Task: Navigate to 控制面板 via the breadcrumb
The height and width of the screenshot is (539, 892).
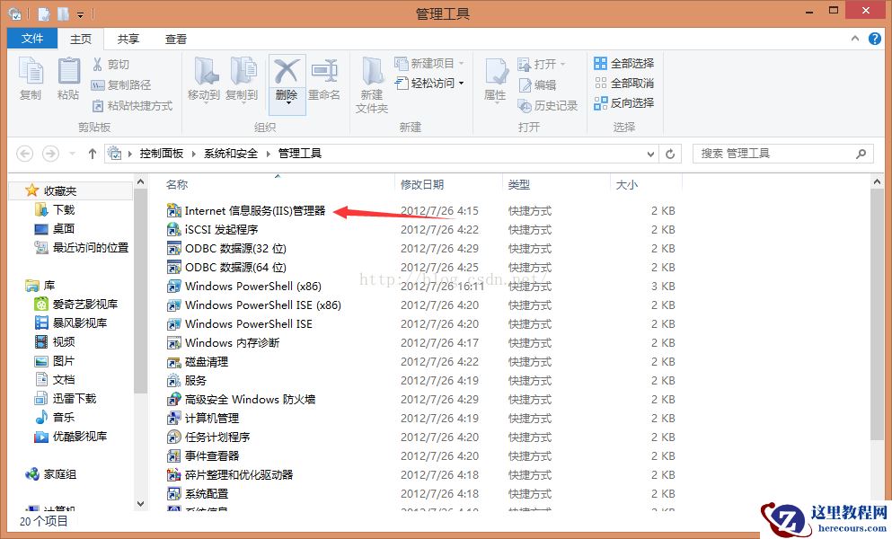Action: (x=162, y=153)
